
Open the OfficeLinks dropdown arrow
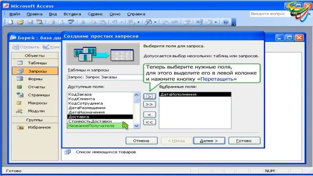138,22
